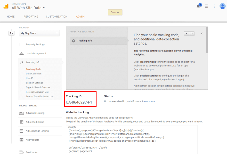
Task: Collapse the Tracking Info section
Action: (33, 62)
